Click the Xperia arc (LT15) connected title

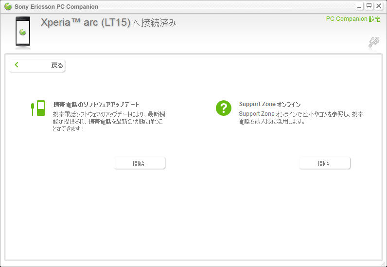pos(108,23)
